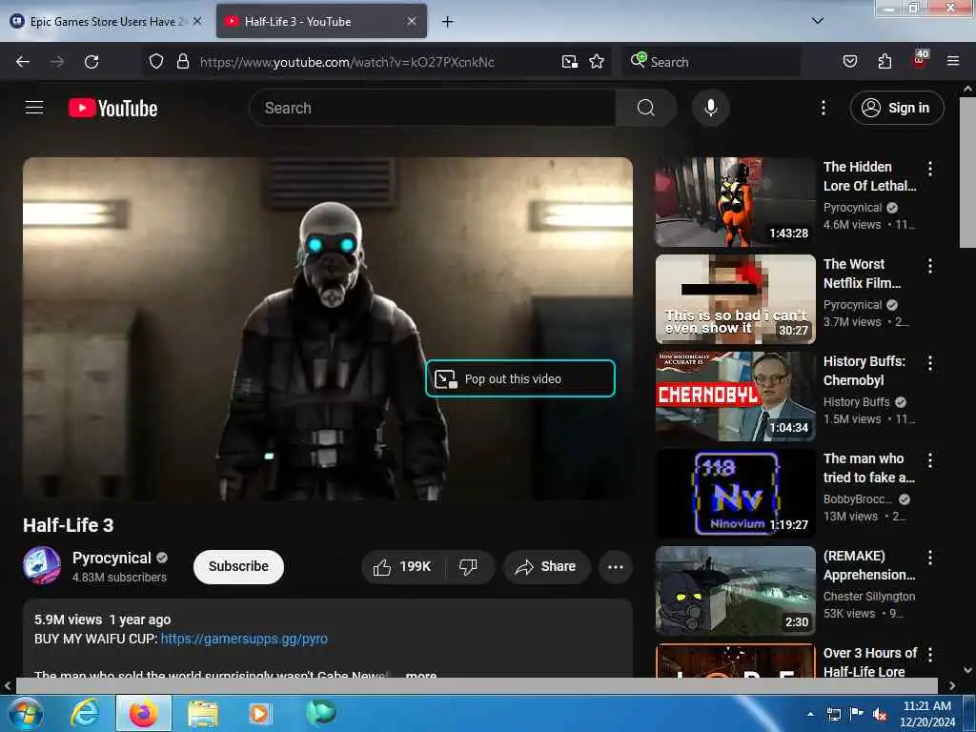
Task: Like the video with 199K likes
Action: click(402, 566)
